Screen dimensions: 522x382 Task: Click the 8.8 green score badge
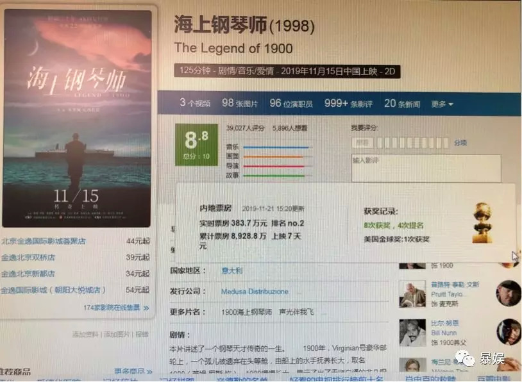pos(196,144)
